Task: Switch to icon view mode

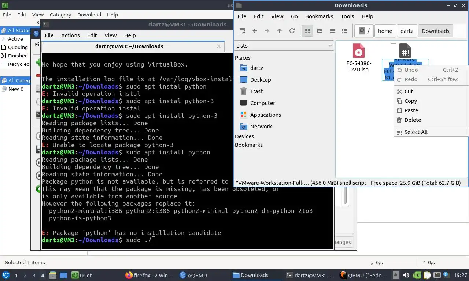Action: [x=307, y=31]
